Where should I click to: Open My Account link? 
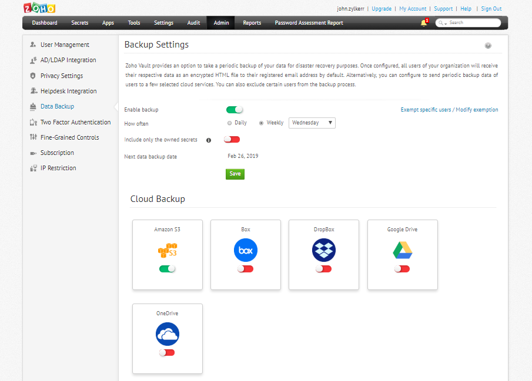[x=413, y=8]
